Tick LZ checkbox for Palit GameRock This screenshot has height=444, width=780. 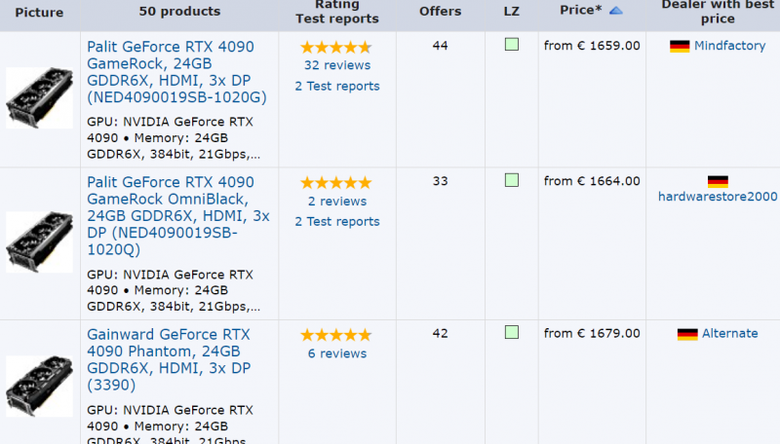pos(512,45)
